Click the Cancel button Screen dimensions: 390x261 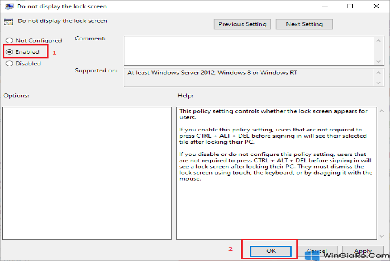(317, 251)
